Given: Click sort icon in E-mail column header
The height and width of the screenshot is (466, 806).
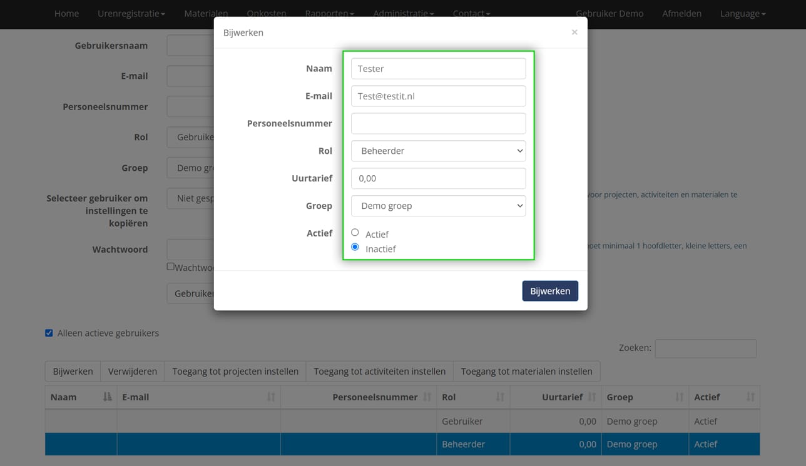Looking at the screenshot, I should [x=271, y=397].
